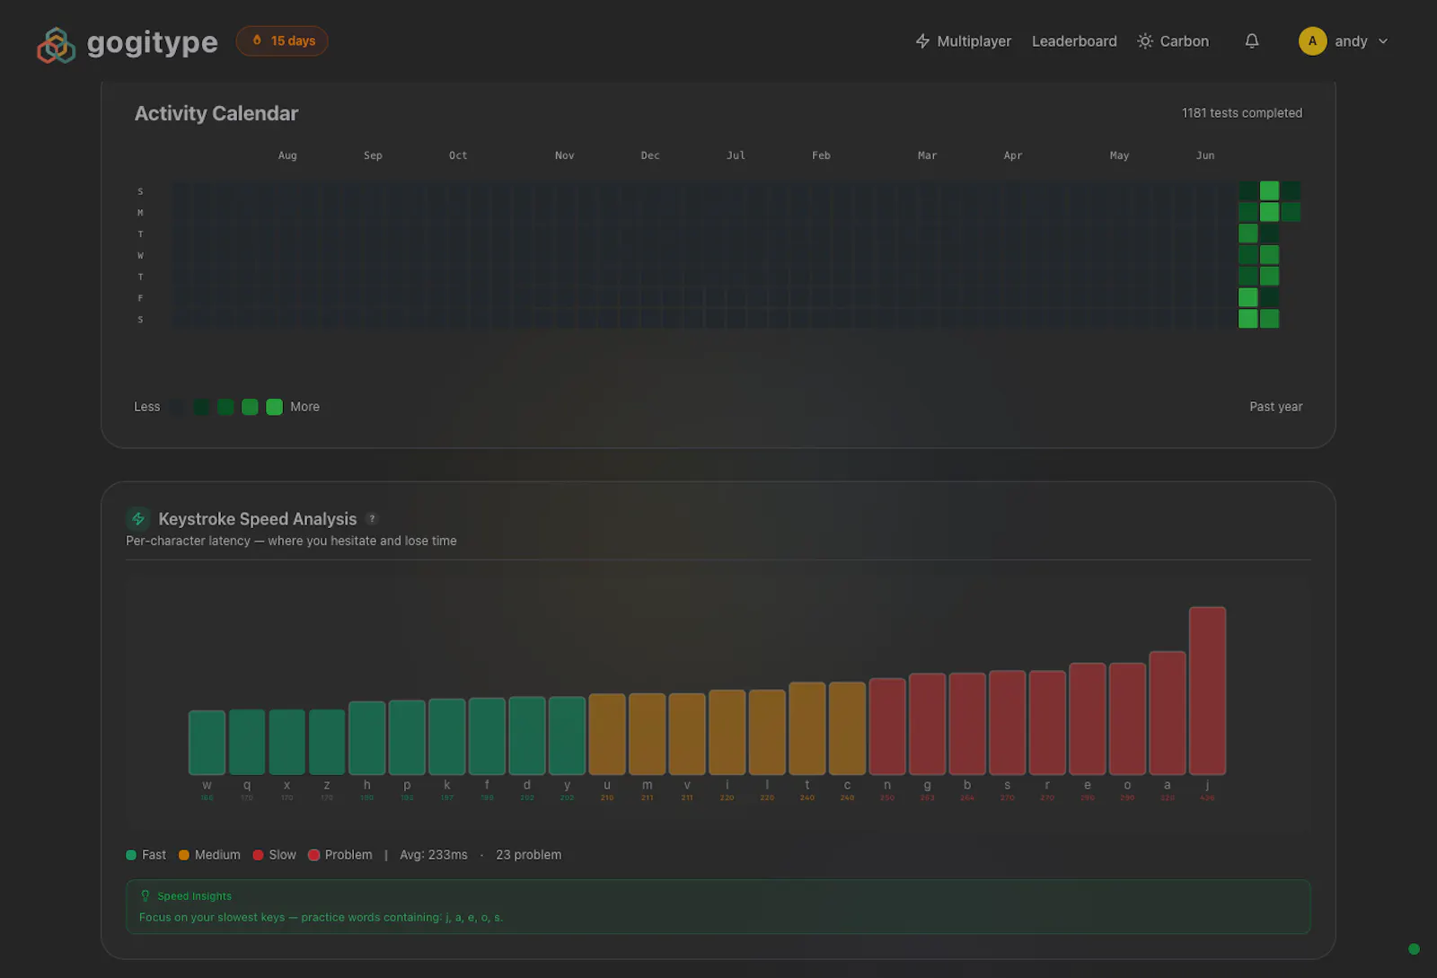
Task: Click the brightest green cell in top Sunday row
Action: [1269, 190]
